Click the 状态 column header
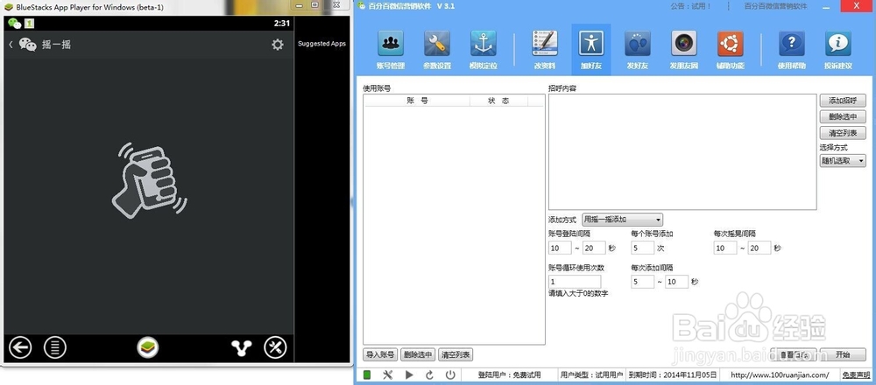The width and height of the screenshot is (876, 385). point(499,101)
